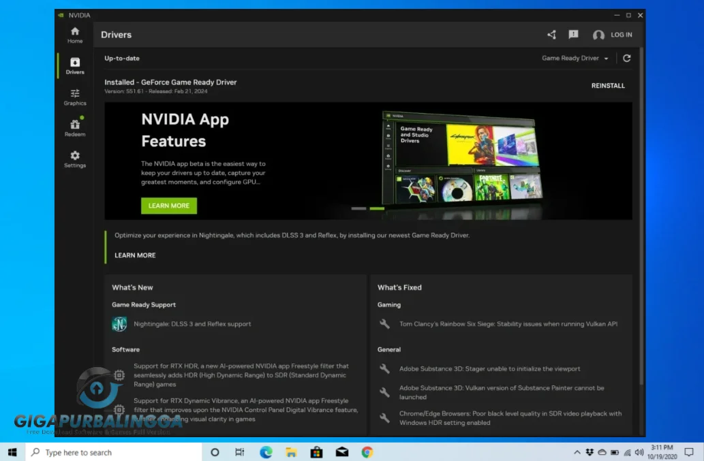Click the vertical scrollbar of the Drivers page

coord(641,215)
